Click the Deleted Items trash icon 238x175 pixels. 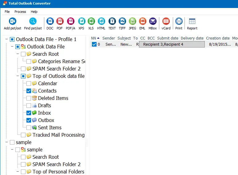(x=34, y=98)
